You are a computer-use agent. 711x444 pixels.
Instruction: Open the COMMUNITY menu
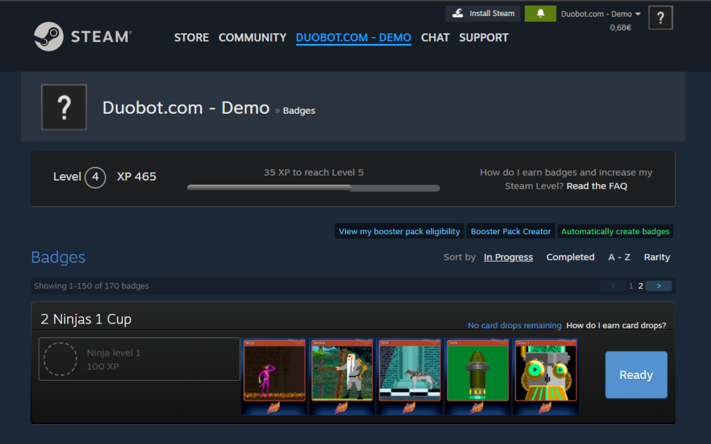click(252, 38)
